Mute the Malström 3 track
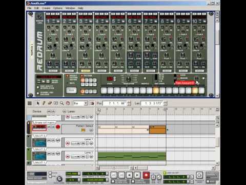This screenshot has width=246, height=185. tap(49, 154)
